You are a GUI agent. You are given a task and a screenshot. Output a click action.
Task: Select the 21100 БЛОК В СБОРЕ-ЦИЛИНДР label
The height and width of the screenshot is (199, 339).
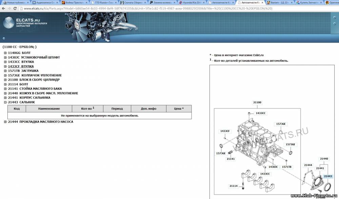tap(34, 80)
